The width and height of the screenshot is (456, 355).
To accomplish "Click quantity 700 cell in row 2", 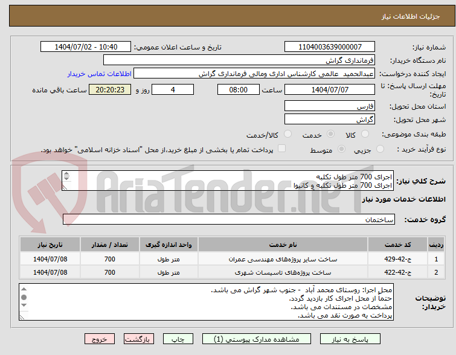I will coord(110,272).
